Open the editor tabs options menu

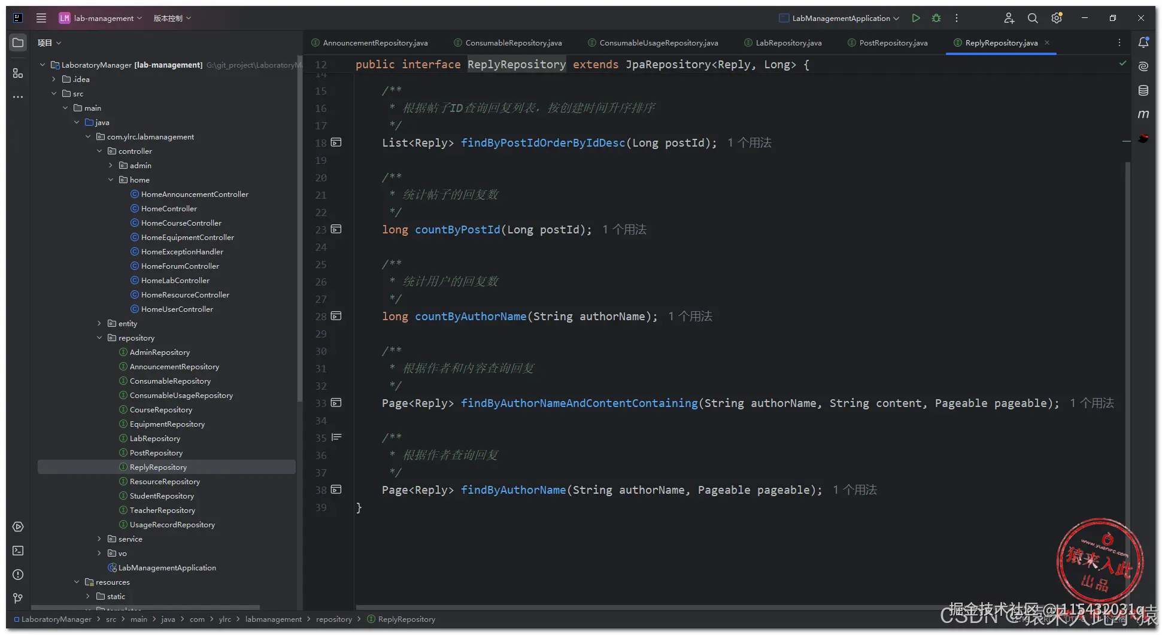[x=1119, y=42]
